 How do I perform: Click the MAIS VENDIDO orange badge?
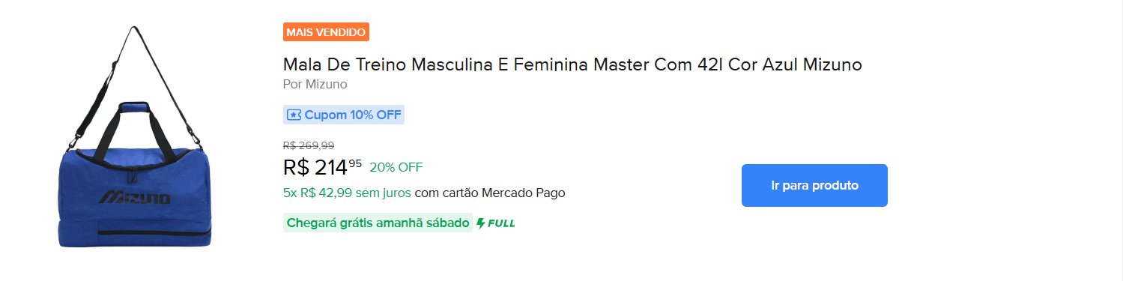point(326,32)
